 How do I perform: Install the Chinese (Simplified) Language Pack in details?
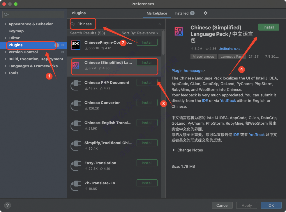tap(269, 27)
